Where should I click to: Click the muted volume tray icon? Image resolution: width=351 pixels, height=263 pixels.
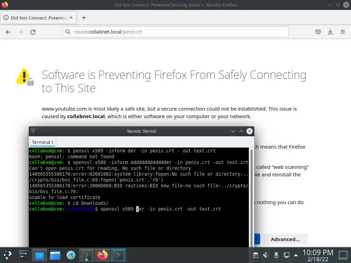pos(266,255)
